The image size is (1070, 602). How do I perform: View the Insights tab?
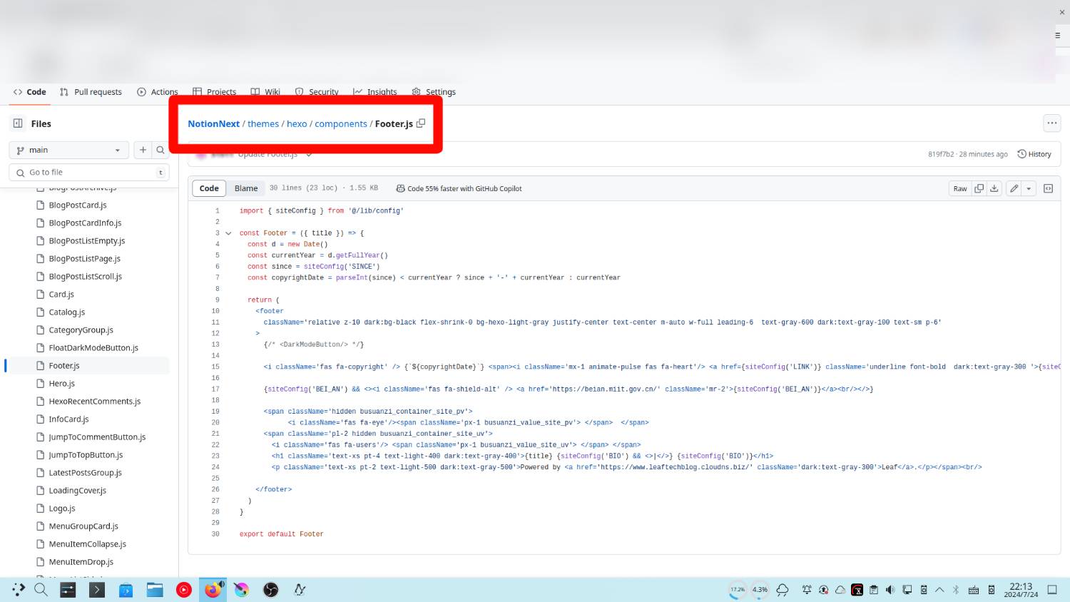[x=375, y=92]
